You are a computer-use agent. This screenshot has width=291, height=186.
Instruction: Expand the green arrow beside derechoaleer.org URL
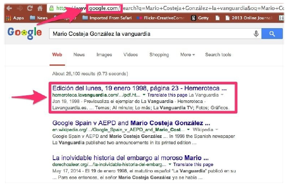coord(170,164)
